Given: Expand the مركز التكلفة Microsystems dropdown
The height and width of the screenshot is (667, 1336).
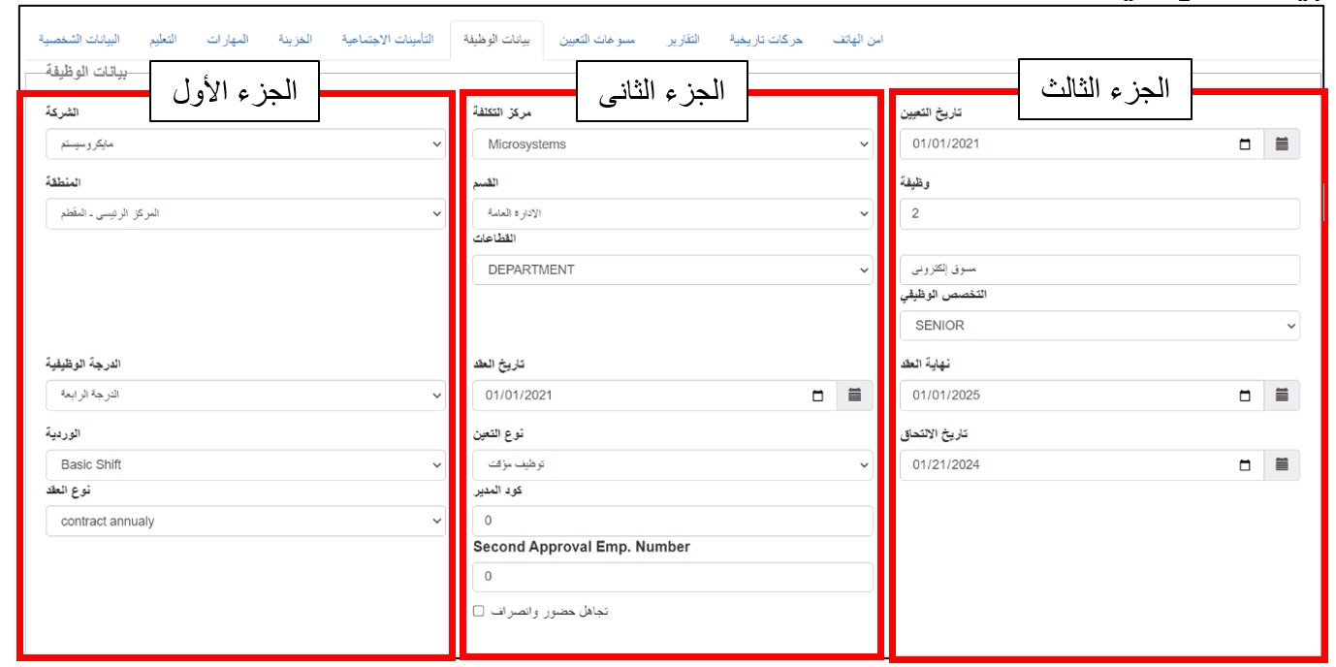Looking at the screenshot, I should point(672,144).
